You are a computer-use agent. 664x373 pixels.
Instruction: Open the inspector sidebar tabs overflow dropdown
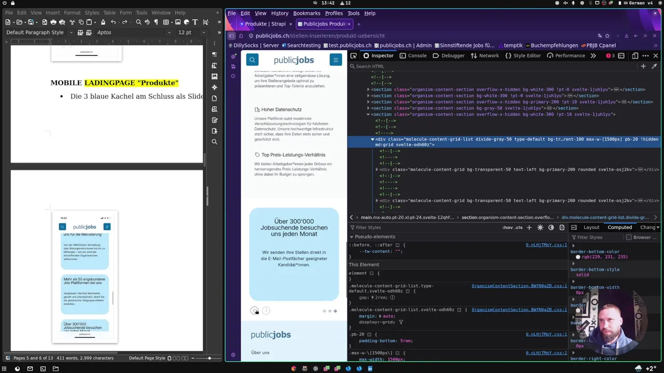[658, 227]
